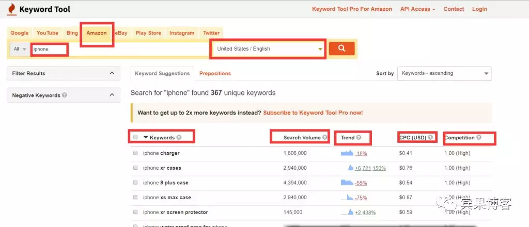Open the Sort by Keywords - ascending dropdown
529x227 pixels.
[444, 73]
